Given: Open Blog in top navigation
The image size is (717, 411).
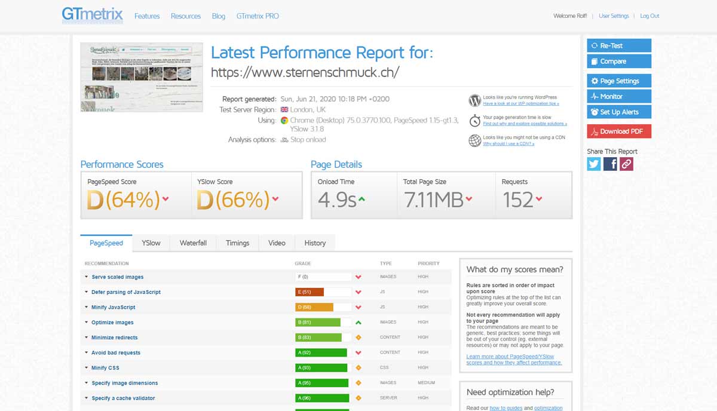Looking at the screenshot, I should [x=219, y=16].
